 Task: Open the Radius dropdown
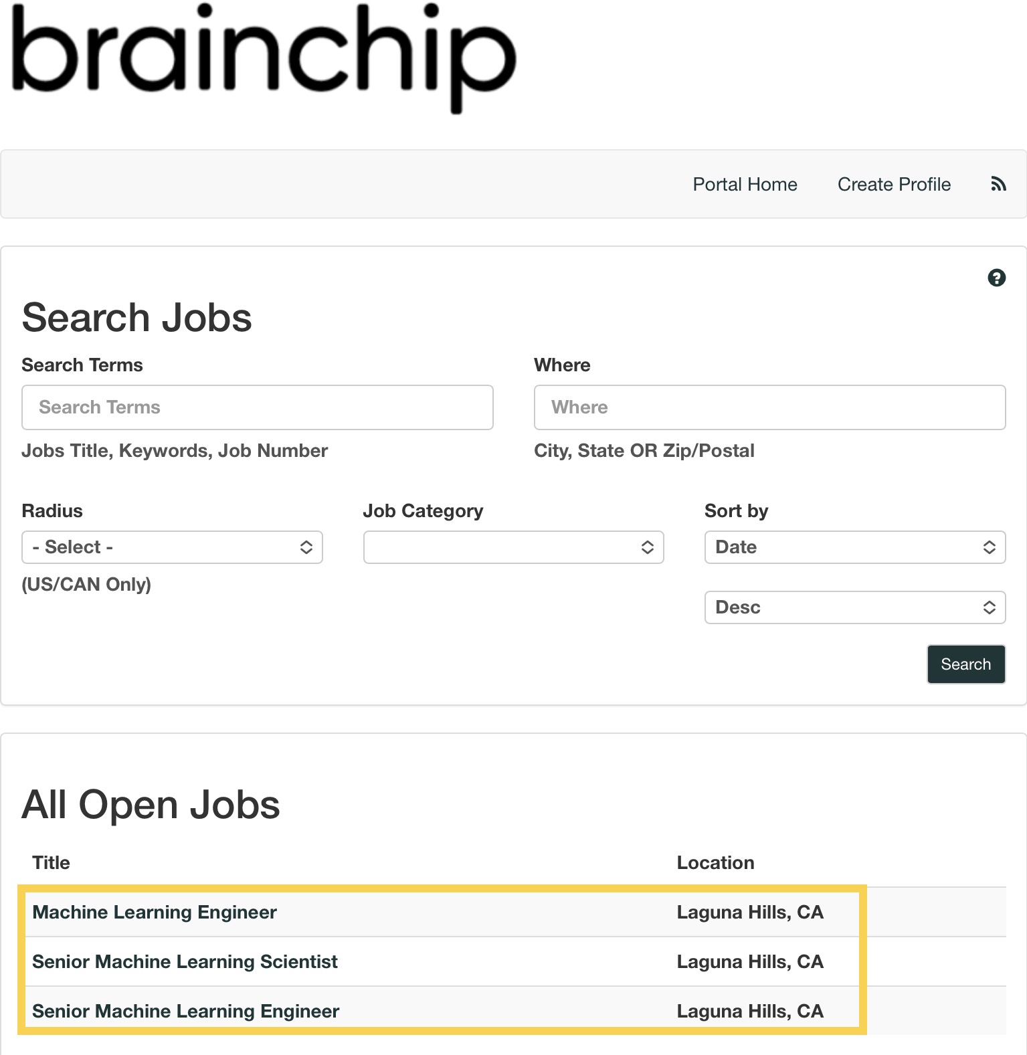pos(172,547)
